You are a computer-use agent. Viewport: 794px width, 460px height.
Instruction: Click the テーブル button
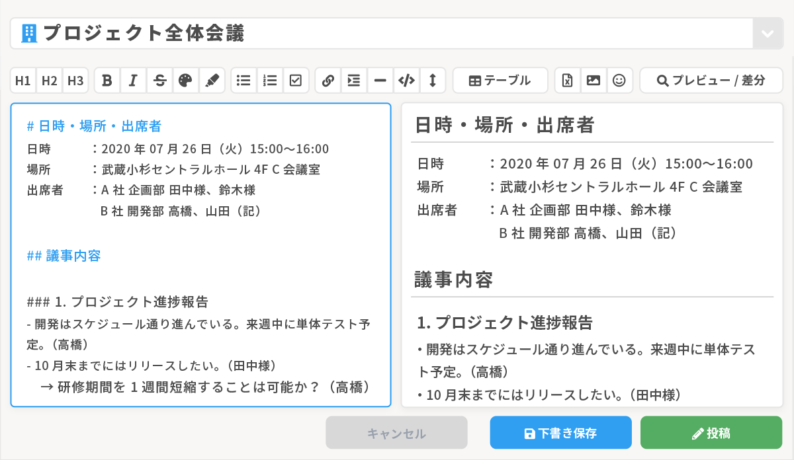pos(500,81)
